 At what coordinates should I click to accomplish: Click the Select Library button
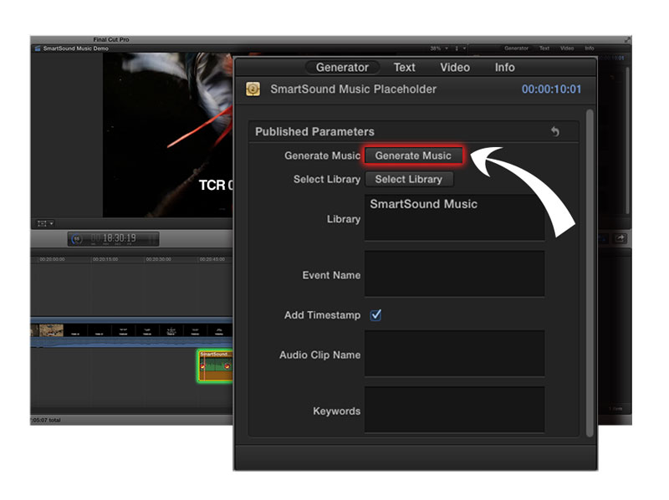click(409, 179)
